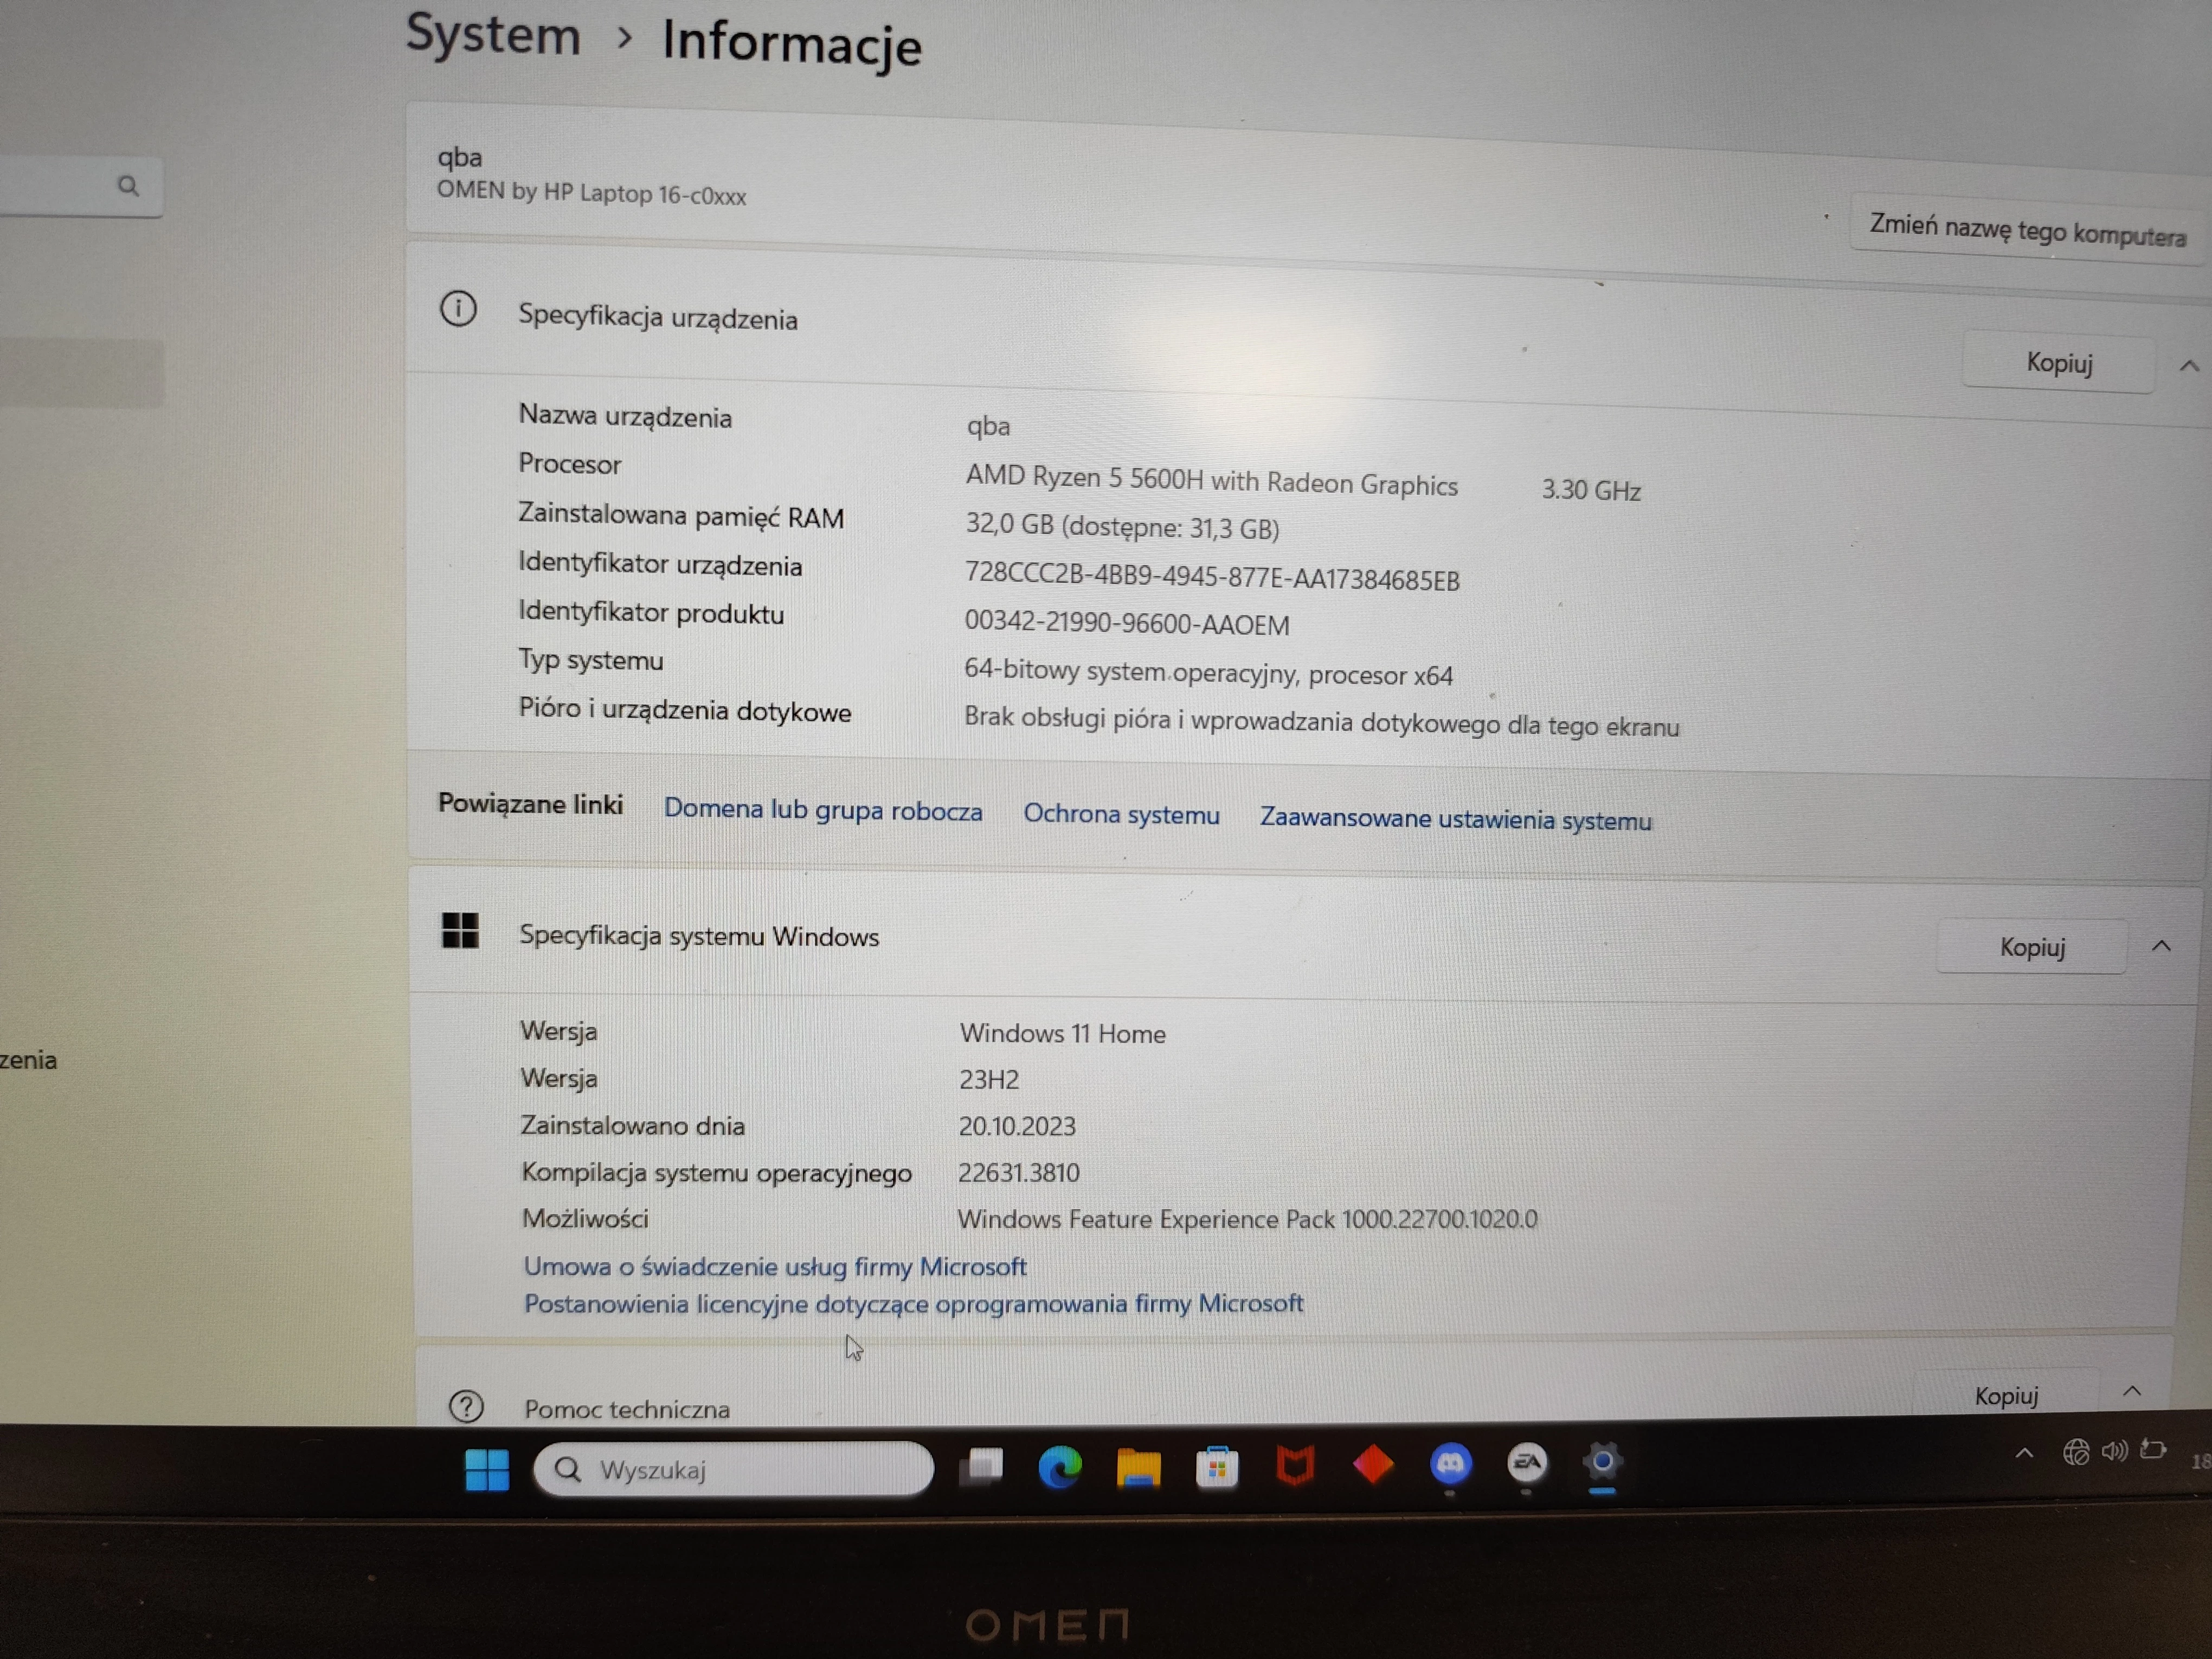Show hidden tray icons chevron
Image resolution: width=2212 pixels, height=1659 pixels.
pyautogui.click(x=2024, y=1453)
